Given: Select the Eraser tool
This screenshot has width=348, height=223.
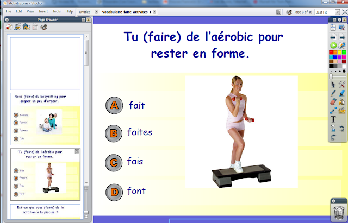Looking at the screenshot, I should click(x=333, y=101).
